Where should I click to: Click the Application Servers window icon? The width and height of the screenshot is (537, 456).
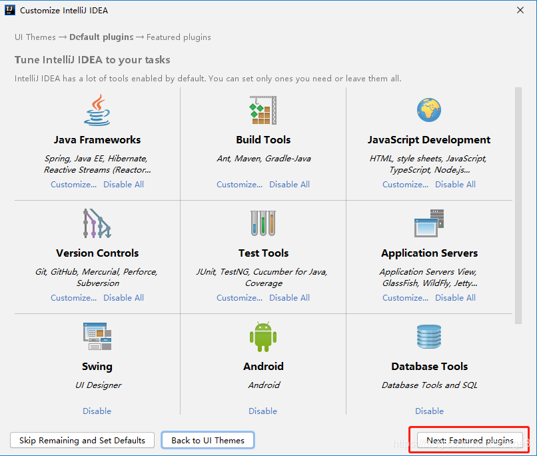428,223
